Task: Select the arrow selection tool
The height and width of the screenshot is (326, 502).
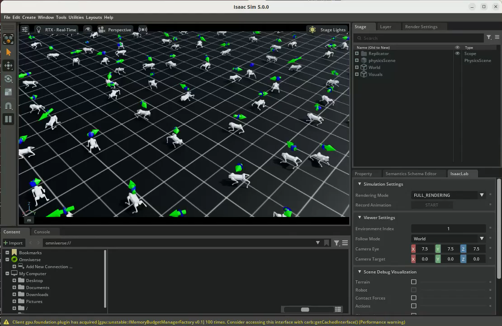Action: click(8, 52)
